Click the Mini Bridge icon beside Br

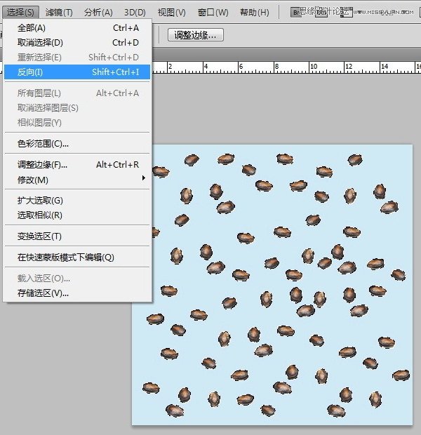321,13
